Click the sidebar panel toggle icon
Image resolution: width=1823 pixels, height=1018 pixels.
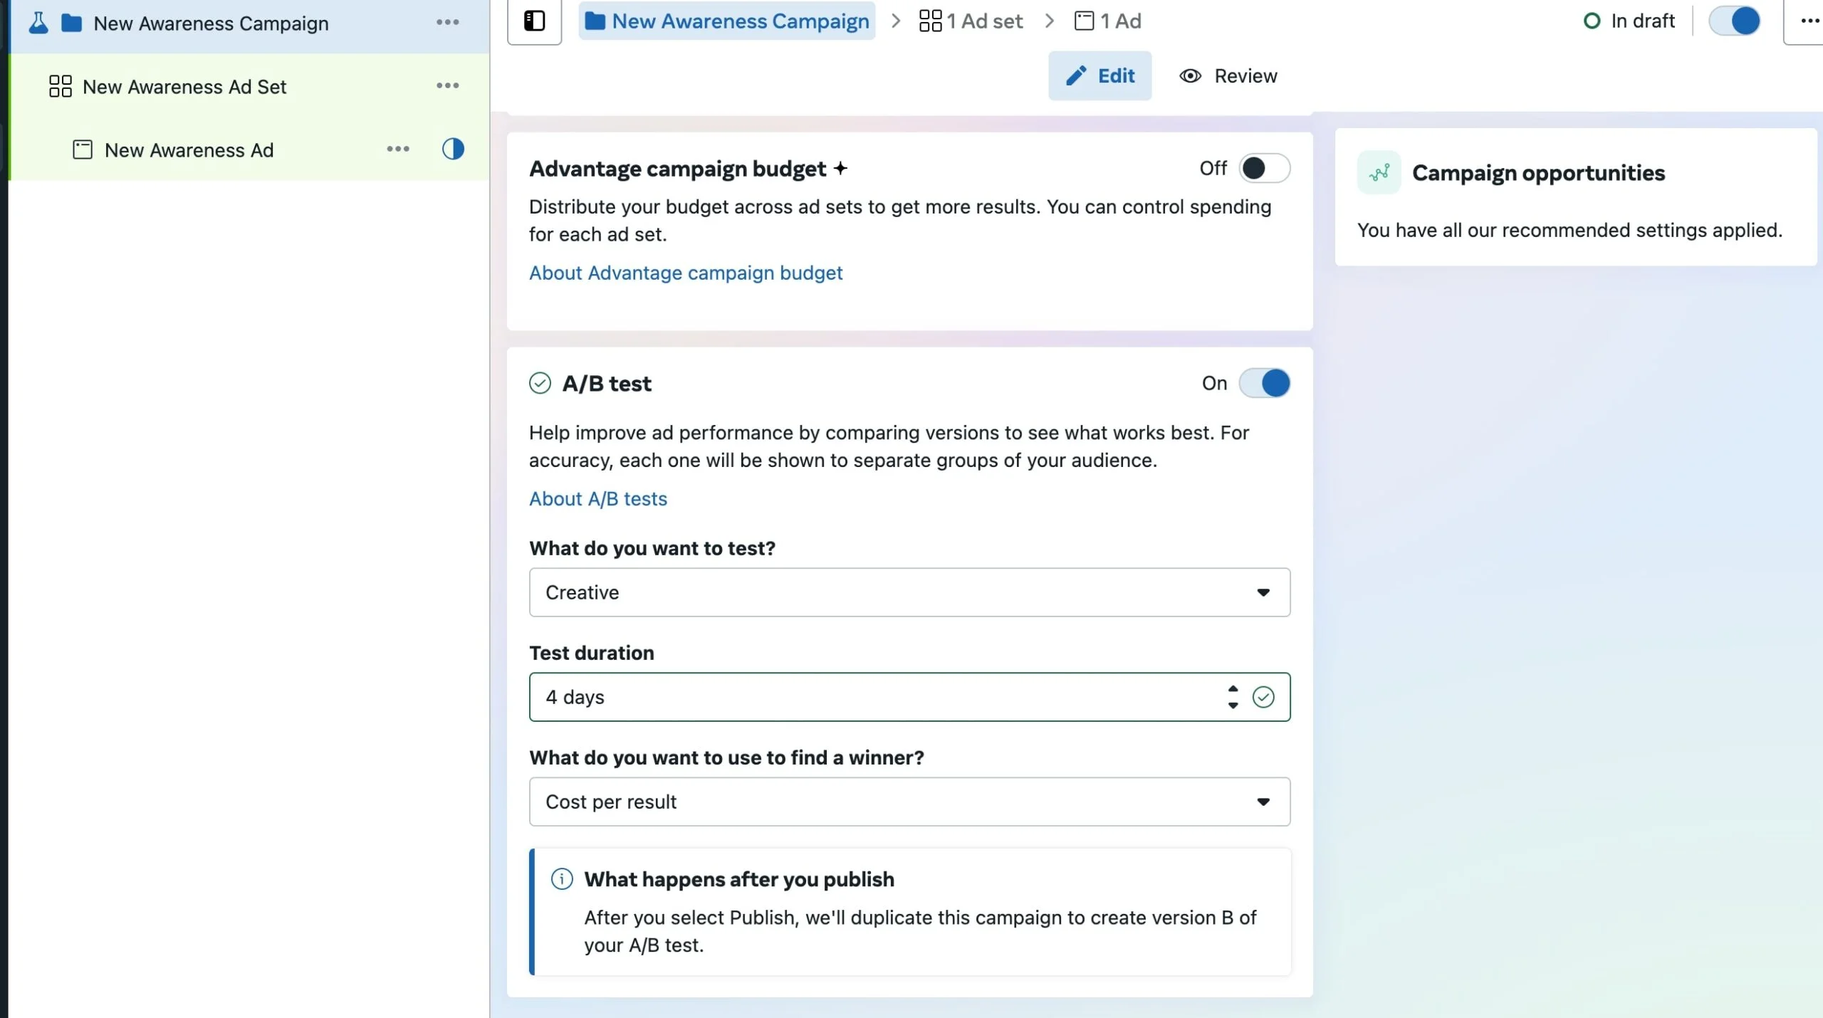[534, 21]
